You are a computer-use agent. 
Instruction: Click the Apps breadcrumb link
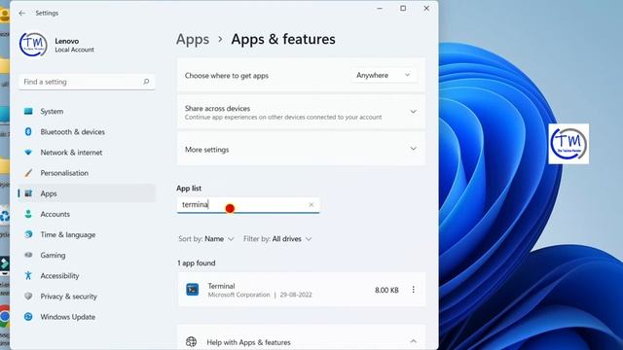click(x=193, y=39)
